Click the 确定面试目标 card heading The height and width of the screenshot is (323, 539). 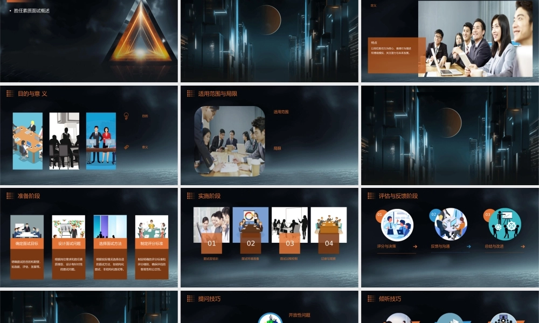(x=27, y=243)
